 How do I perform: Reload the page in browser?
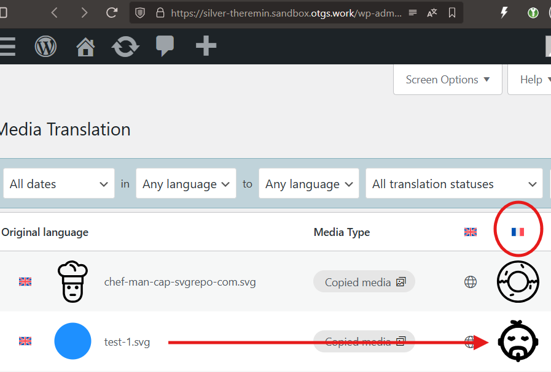click(111, 12)
